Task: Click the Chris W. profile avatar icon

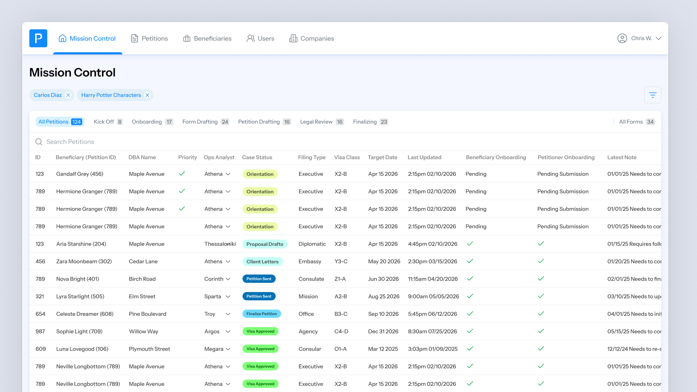Action: (x=622, y=38)
